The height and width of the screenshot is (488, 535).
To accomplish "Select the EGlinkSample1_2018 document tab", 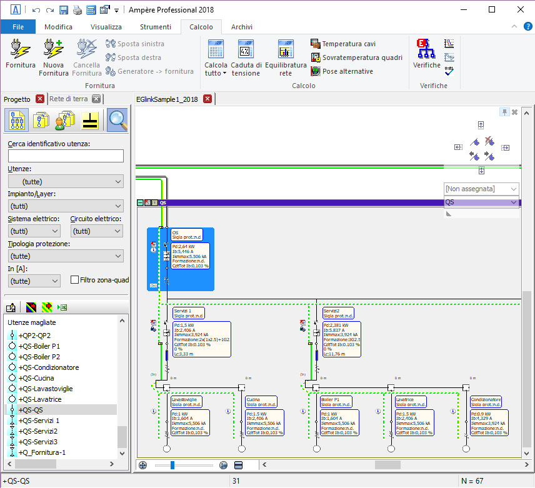I will pyautogui.click(x=167, y=99).
